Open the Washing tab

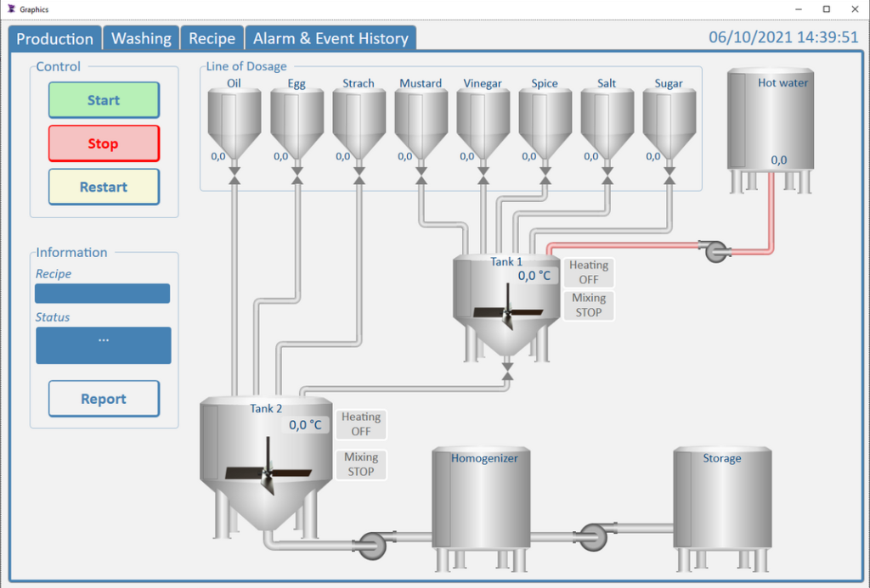(141, 39)
